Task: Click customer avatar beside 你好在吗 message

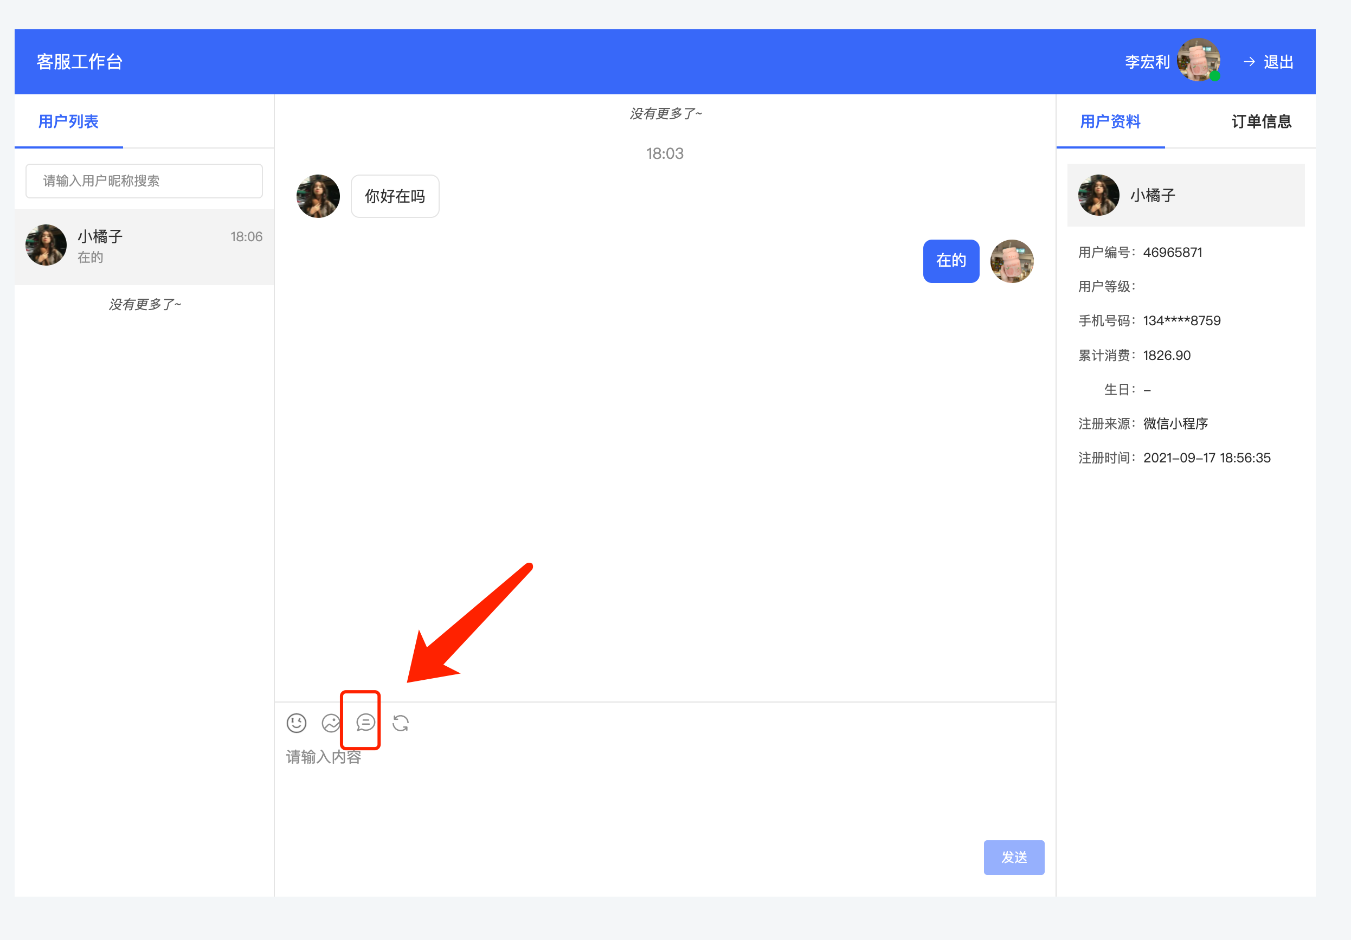Action: pyautogui.click(x=318, y=196)
